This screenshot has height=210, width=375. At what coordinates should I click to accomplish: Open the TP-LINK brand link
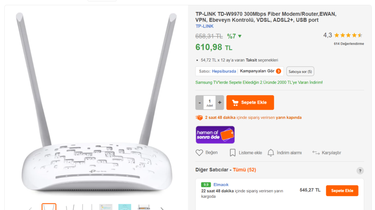pos(205,26)
